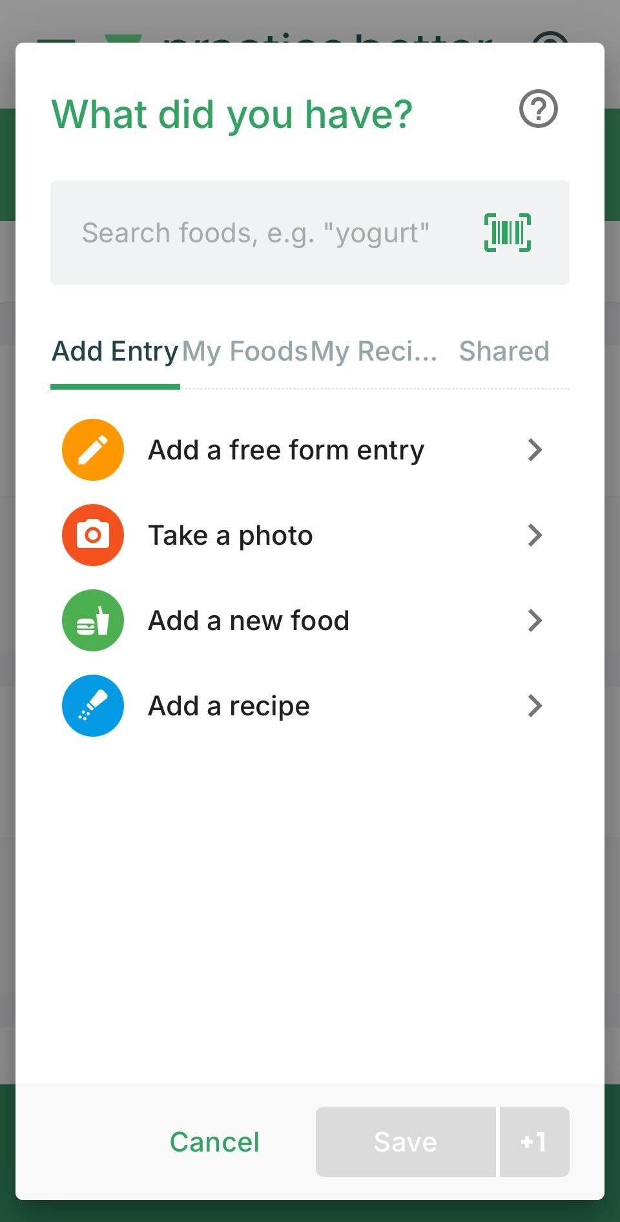Focus the Search foods input field
This screenshot has width=620, height=1222.
pos(258,233)
